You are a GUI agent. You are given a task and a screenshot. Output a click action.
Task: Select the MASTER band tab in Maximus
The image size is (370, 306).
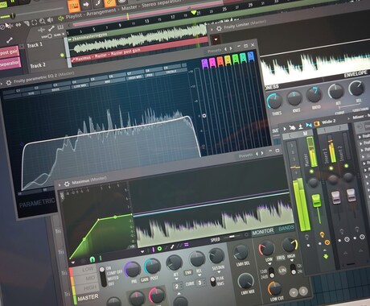coord(88,298)
